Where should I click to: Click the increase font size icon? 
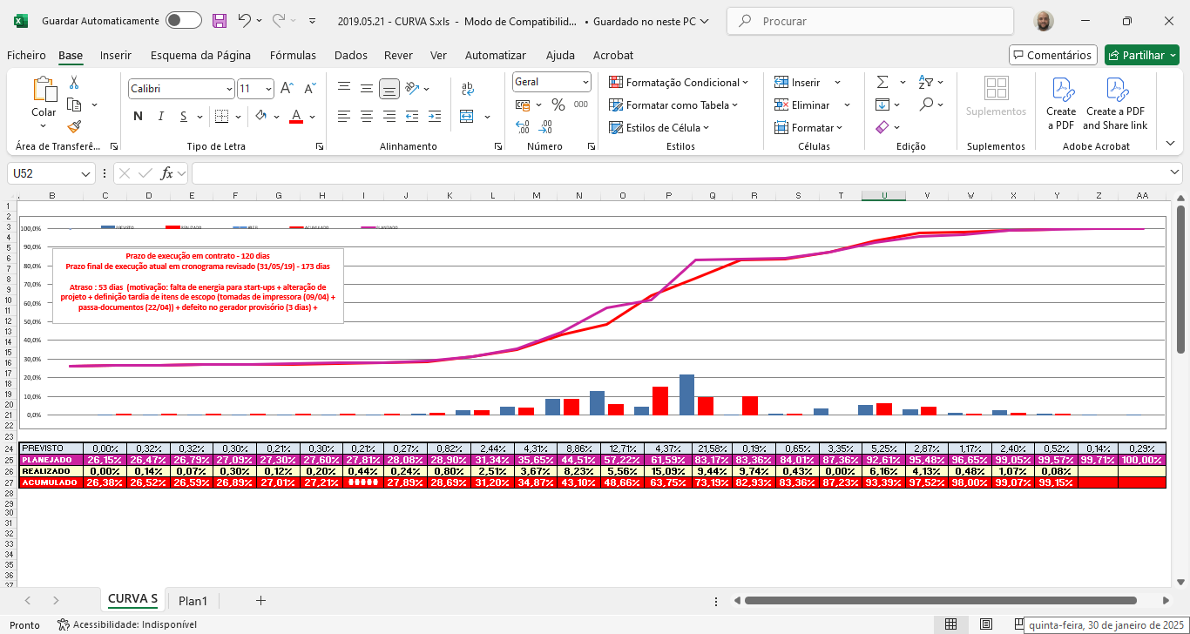[287, 88]
